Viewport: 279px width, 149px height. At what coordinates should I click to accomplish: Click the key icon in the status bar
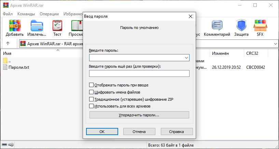11,145
